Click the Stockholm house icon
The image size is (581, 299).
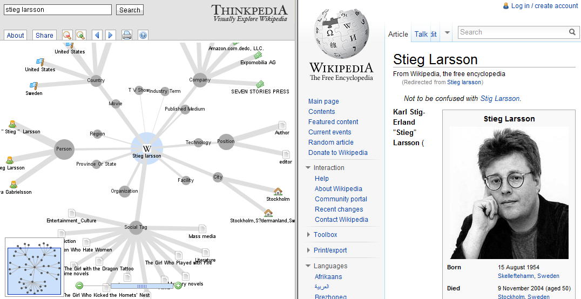click(x=278, y=191)
